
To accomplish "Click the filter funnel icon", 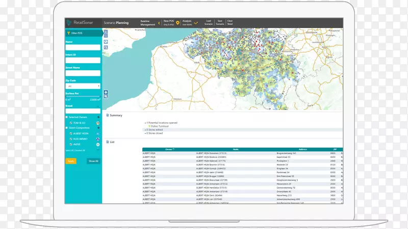I will pyautogui.click(x=68, y=33).
